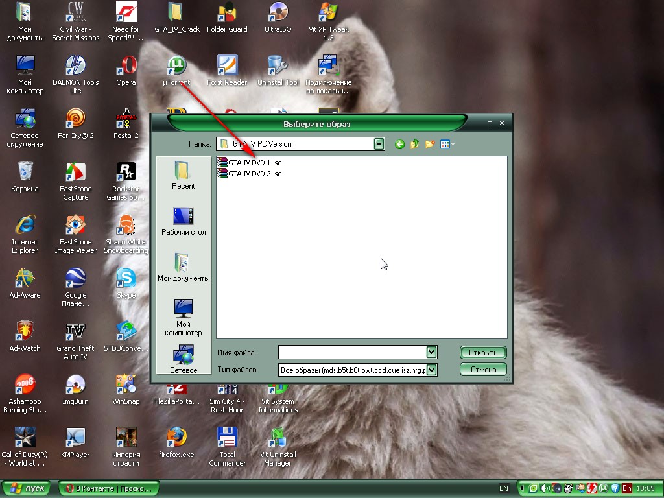The image size is (664, 498).
Task: Select the Folder Guard desktop icon
Action: coord(227,18)
